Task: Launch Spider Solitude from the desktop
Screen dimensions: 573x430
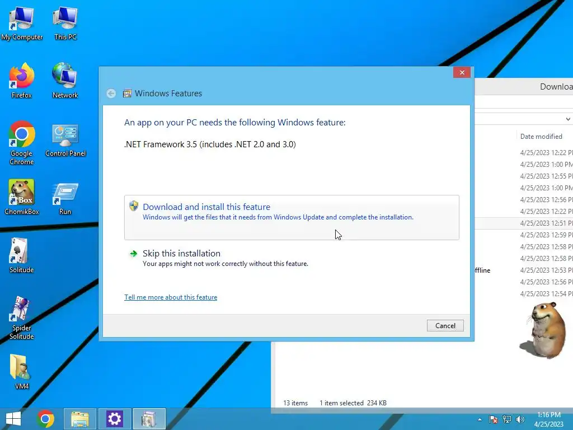Action: point(22,318)
